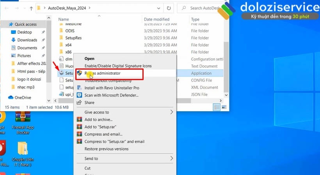Image resolution: width=320 pixels, height=175 pixels.
Task: Choose Restore previous versions
Action: point(107,149)
